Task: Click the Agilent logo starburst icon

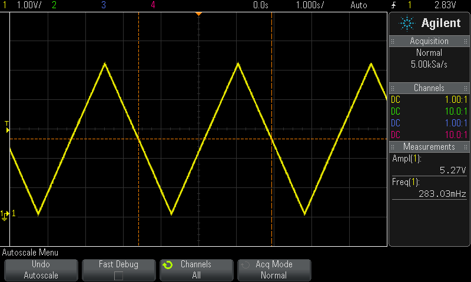Action: pos(407,23)
